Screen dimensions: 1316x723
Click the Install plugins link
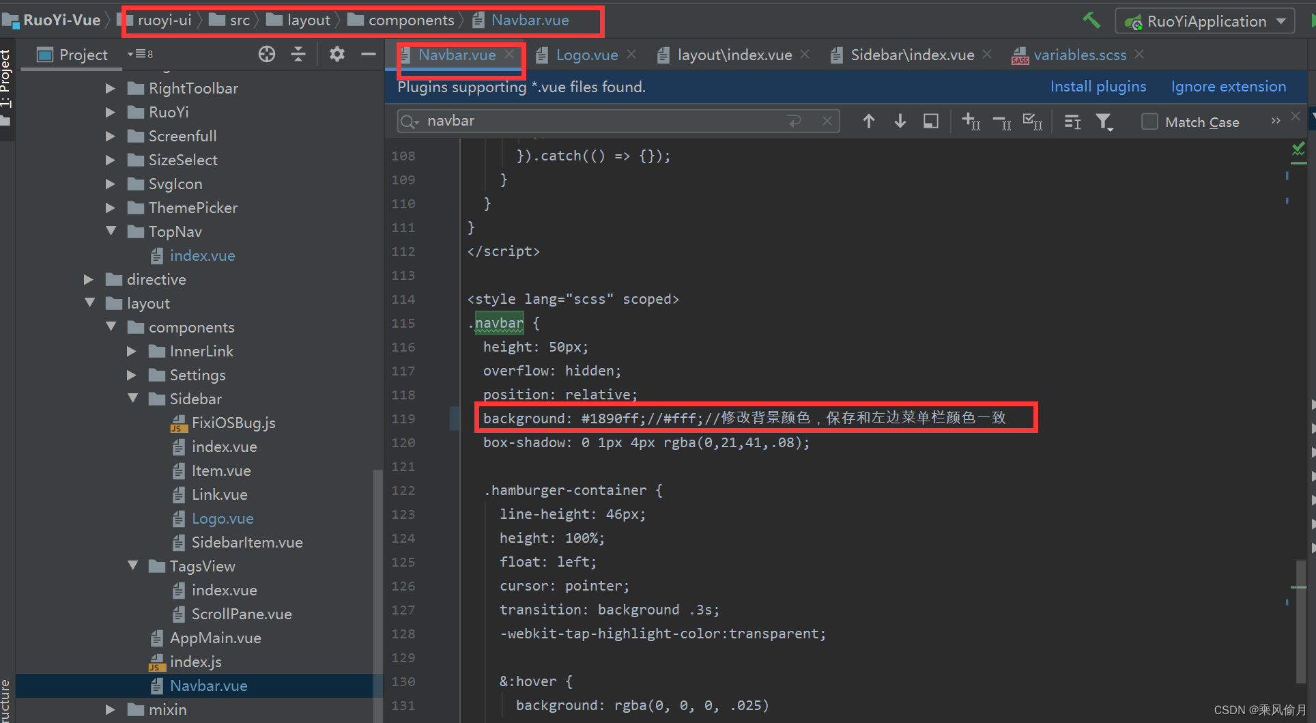coord(1098,87)
